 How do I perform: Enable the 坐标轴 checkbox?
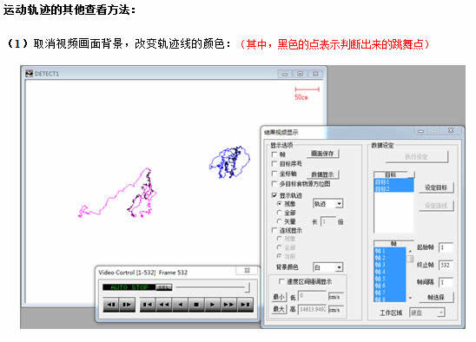[x=274, y=174]
